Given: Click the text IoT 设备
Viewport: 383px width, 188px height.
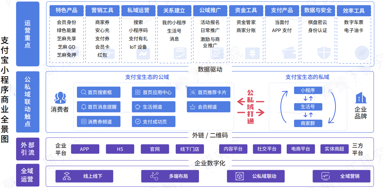Looking at the screenshot, I should pos(138,47).
